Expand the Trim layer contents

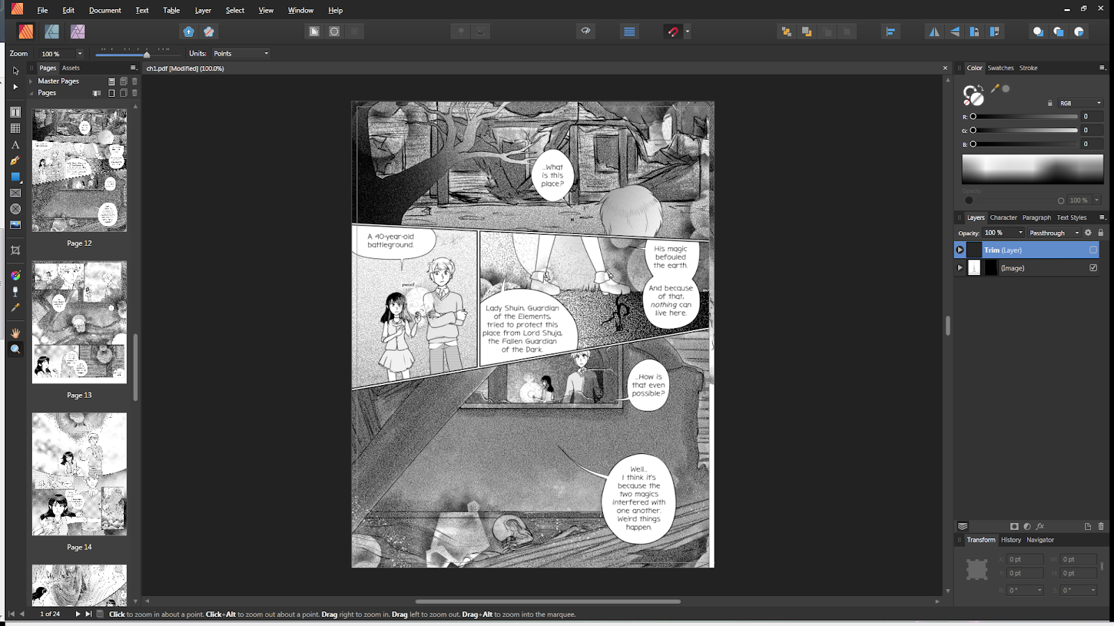click(960, 250)
